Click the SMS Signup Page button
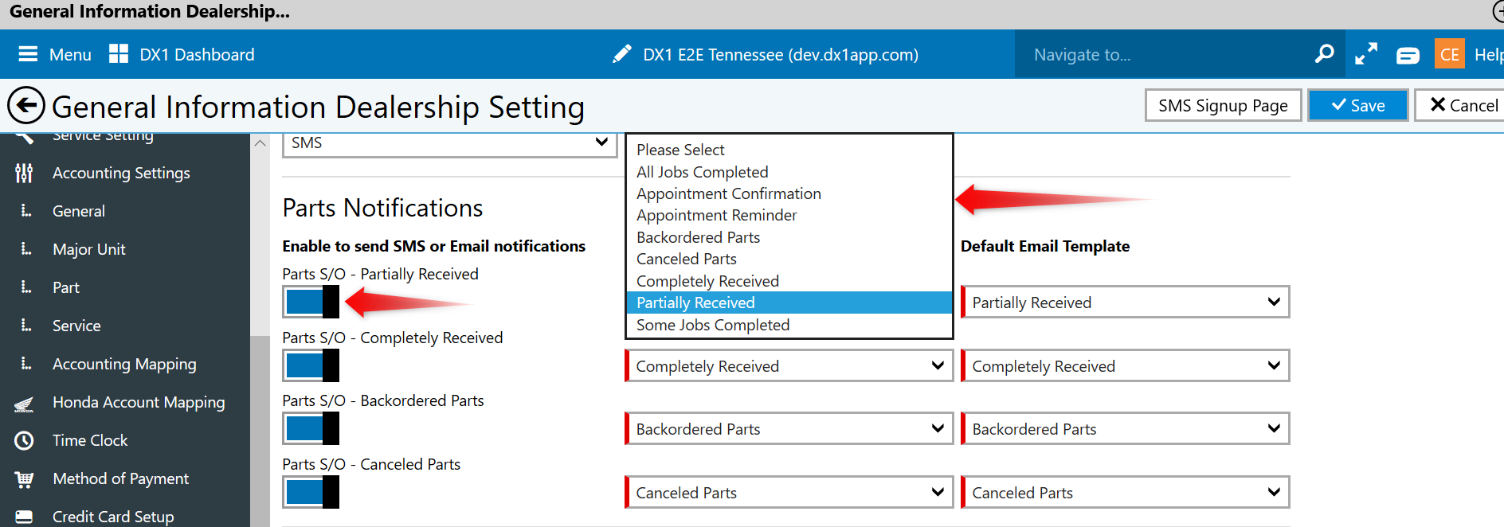Viewport: 1504px width, 527px height. click(x=1223, y=105)
